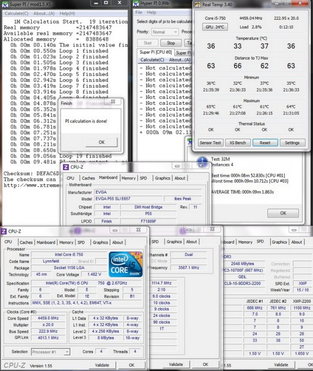The image size is (313, 371).
Task: Select Graphics tab in right CPU-Z SPD window
Action: click(279, 242)
